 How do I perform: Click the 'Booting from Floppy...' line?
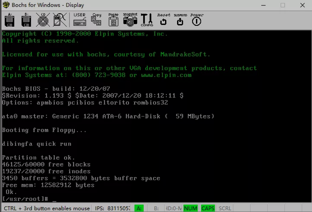[x=44, y=130]
